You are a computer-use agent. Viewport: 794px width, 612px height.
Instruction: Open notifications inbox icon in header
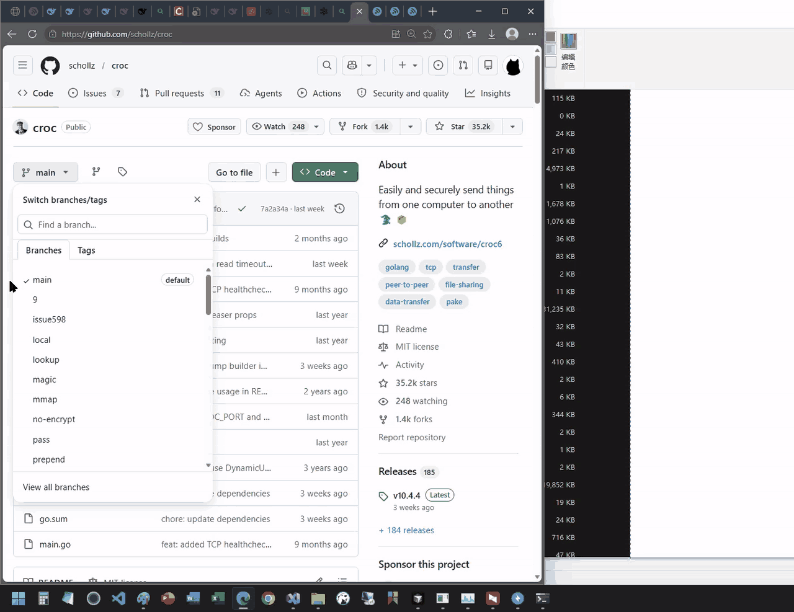point(488,65)
